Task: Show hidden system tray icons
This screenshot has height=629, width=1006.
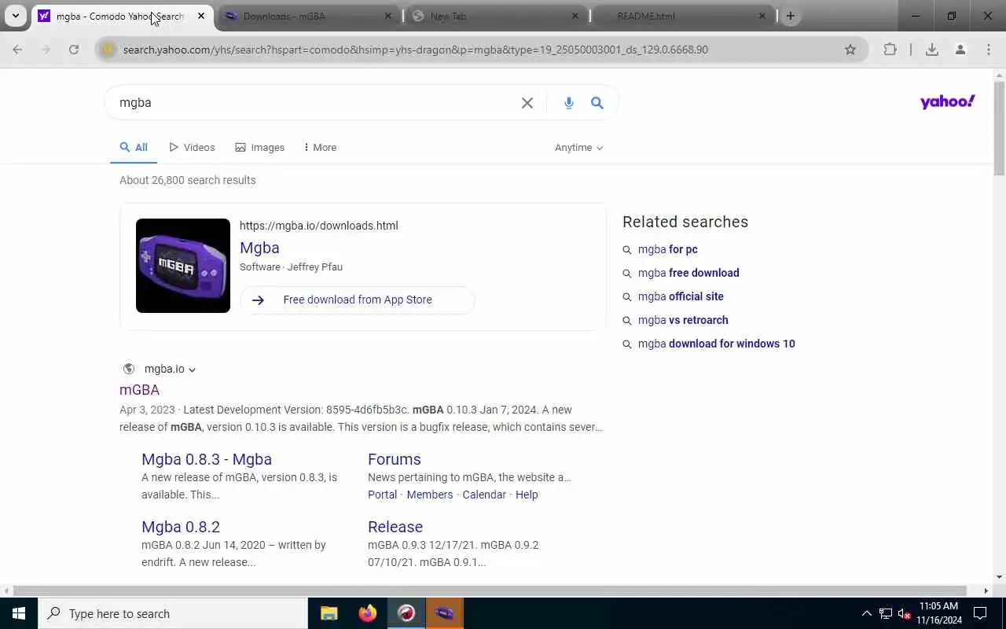Action: click(x=866, y=613)
